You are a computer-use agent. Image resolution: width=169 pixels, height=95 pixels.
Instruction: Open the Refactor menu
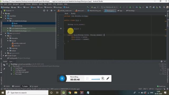click(x=35, y=4)
